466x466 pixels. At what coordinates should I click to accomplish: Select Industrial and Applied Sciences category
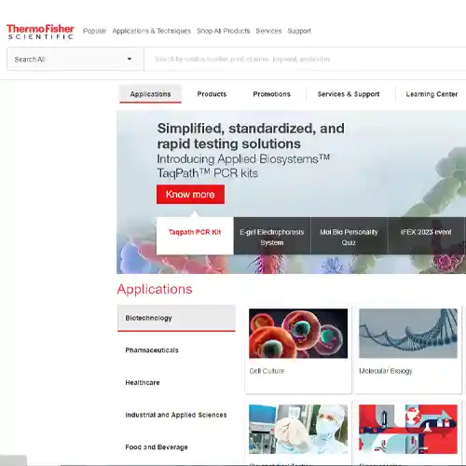coord(176,415)
